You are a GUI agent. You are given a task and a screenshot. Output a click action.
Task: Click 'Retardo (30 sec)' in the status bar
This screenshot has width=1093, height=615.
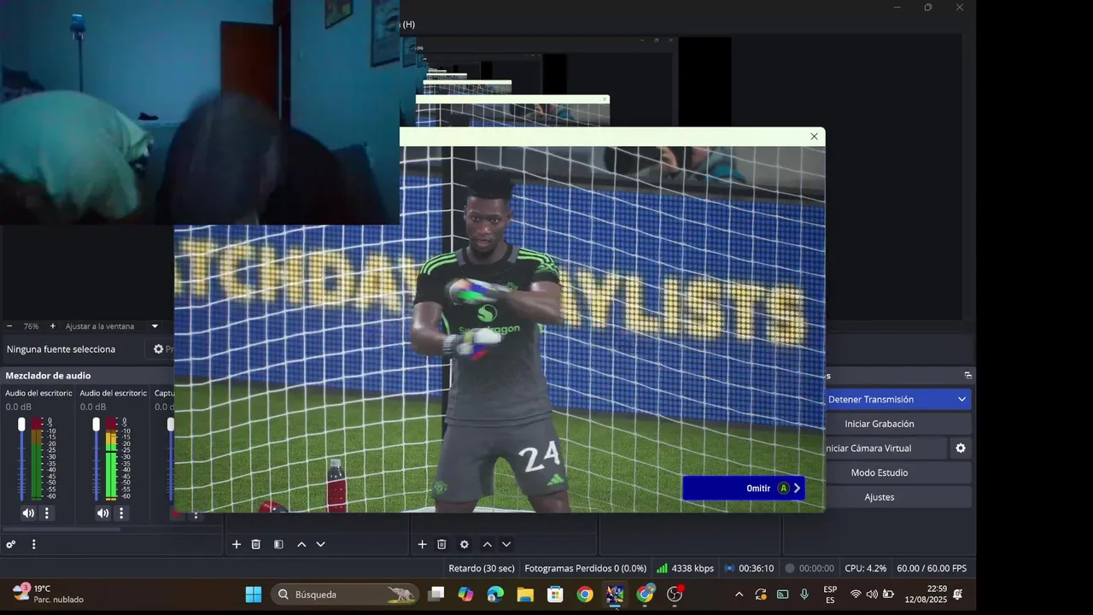tap(482, 568)
